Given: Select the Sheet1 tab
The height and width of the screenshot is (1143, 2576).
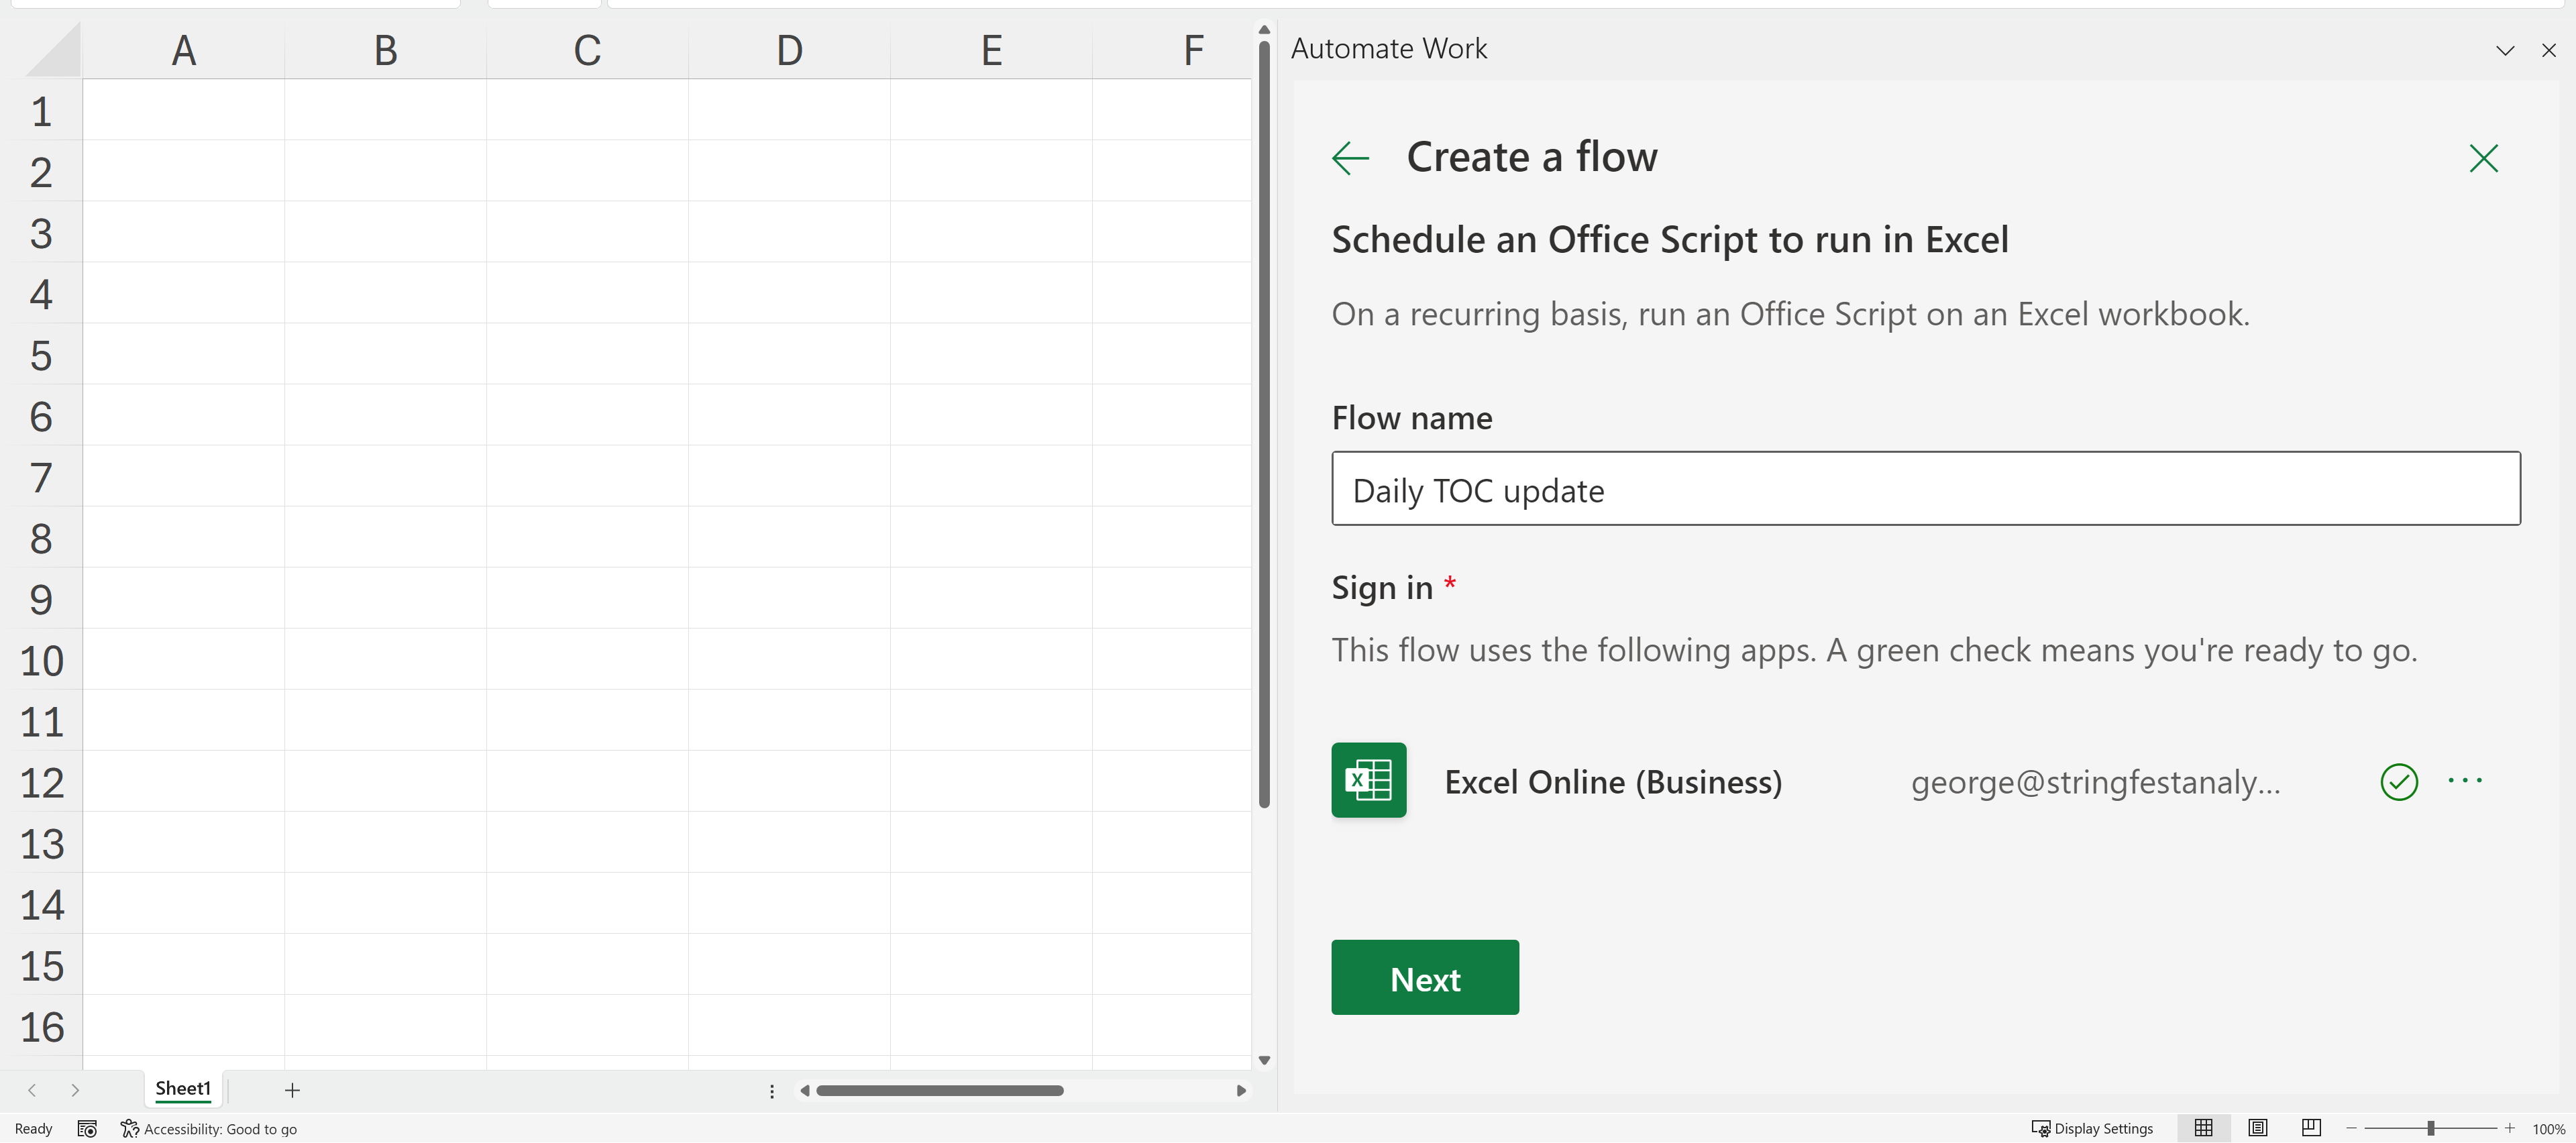Looking at the screenshot, I should [x=183, y=1088].
